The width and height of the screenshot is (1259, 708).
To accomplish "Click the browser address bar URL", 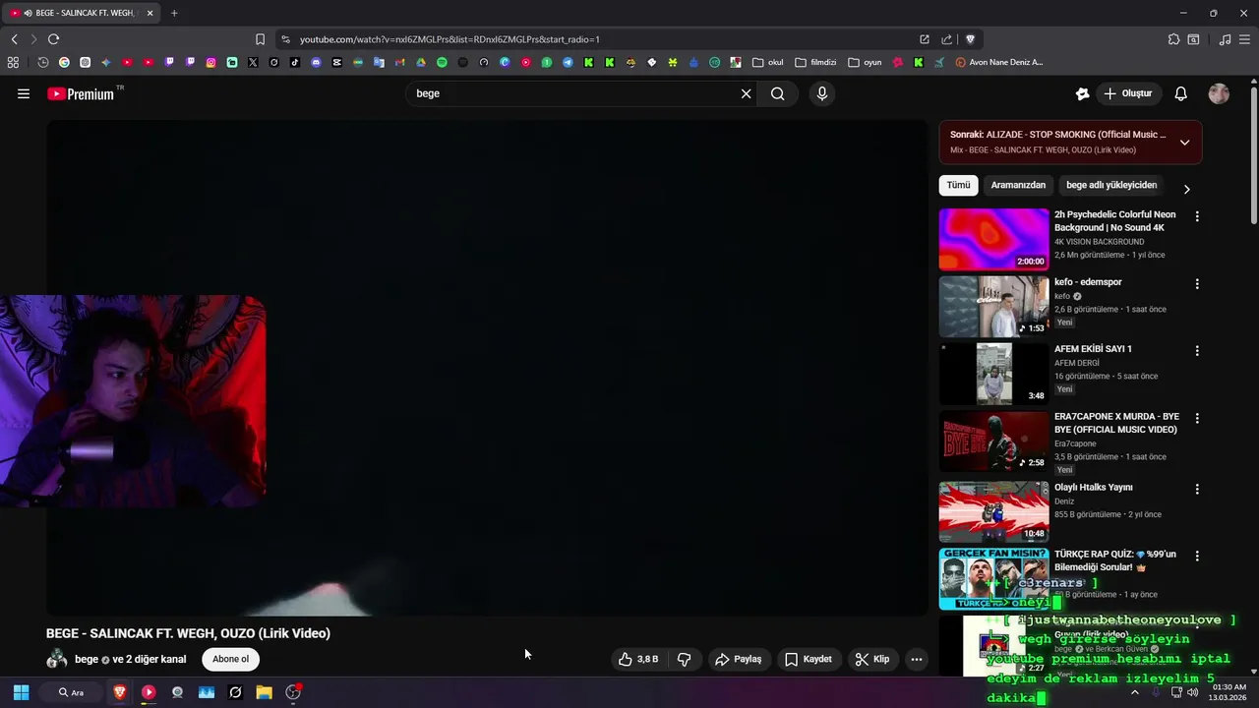I will [450, 39].
